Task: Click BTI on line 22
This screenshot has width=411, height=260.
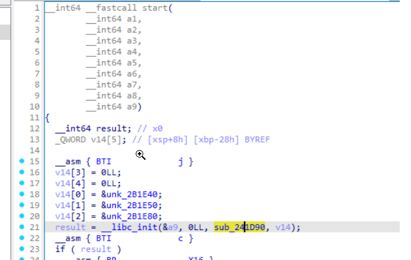Action: pyautogui.click(x=104, y=238)
